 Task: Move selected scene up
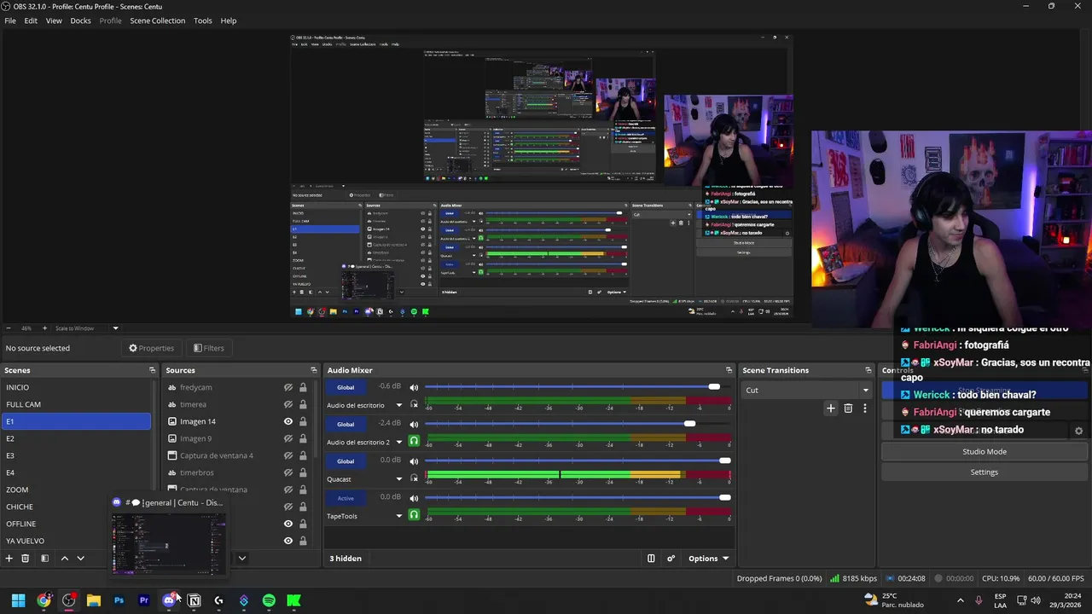click(64, 559)
